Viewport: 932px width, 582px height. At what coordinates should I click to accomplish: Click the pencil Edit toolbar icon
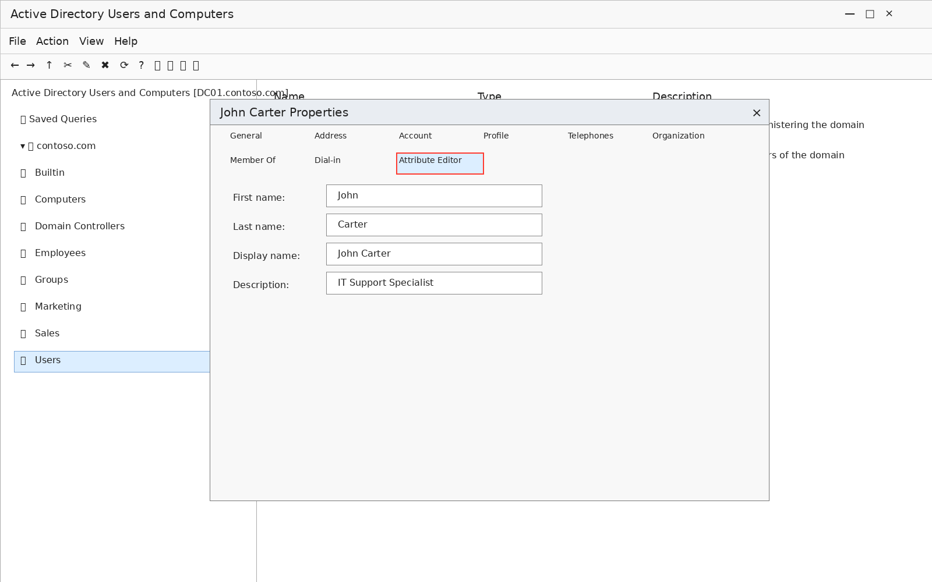tap(86, 65)
